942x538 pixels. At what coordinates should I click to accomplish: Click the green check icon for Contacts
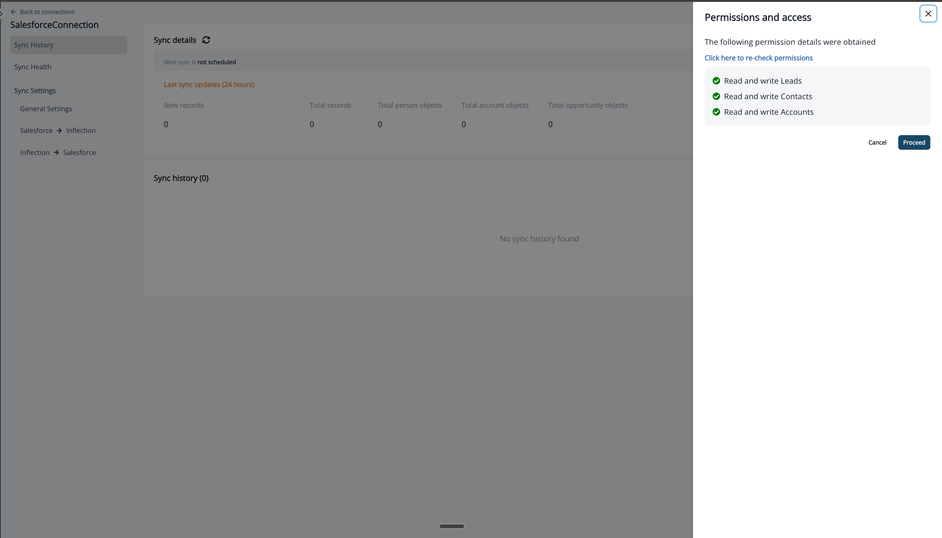pos(716,97)
